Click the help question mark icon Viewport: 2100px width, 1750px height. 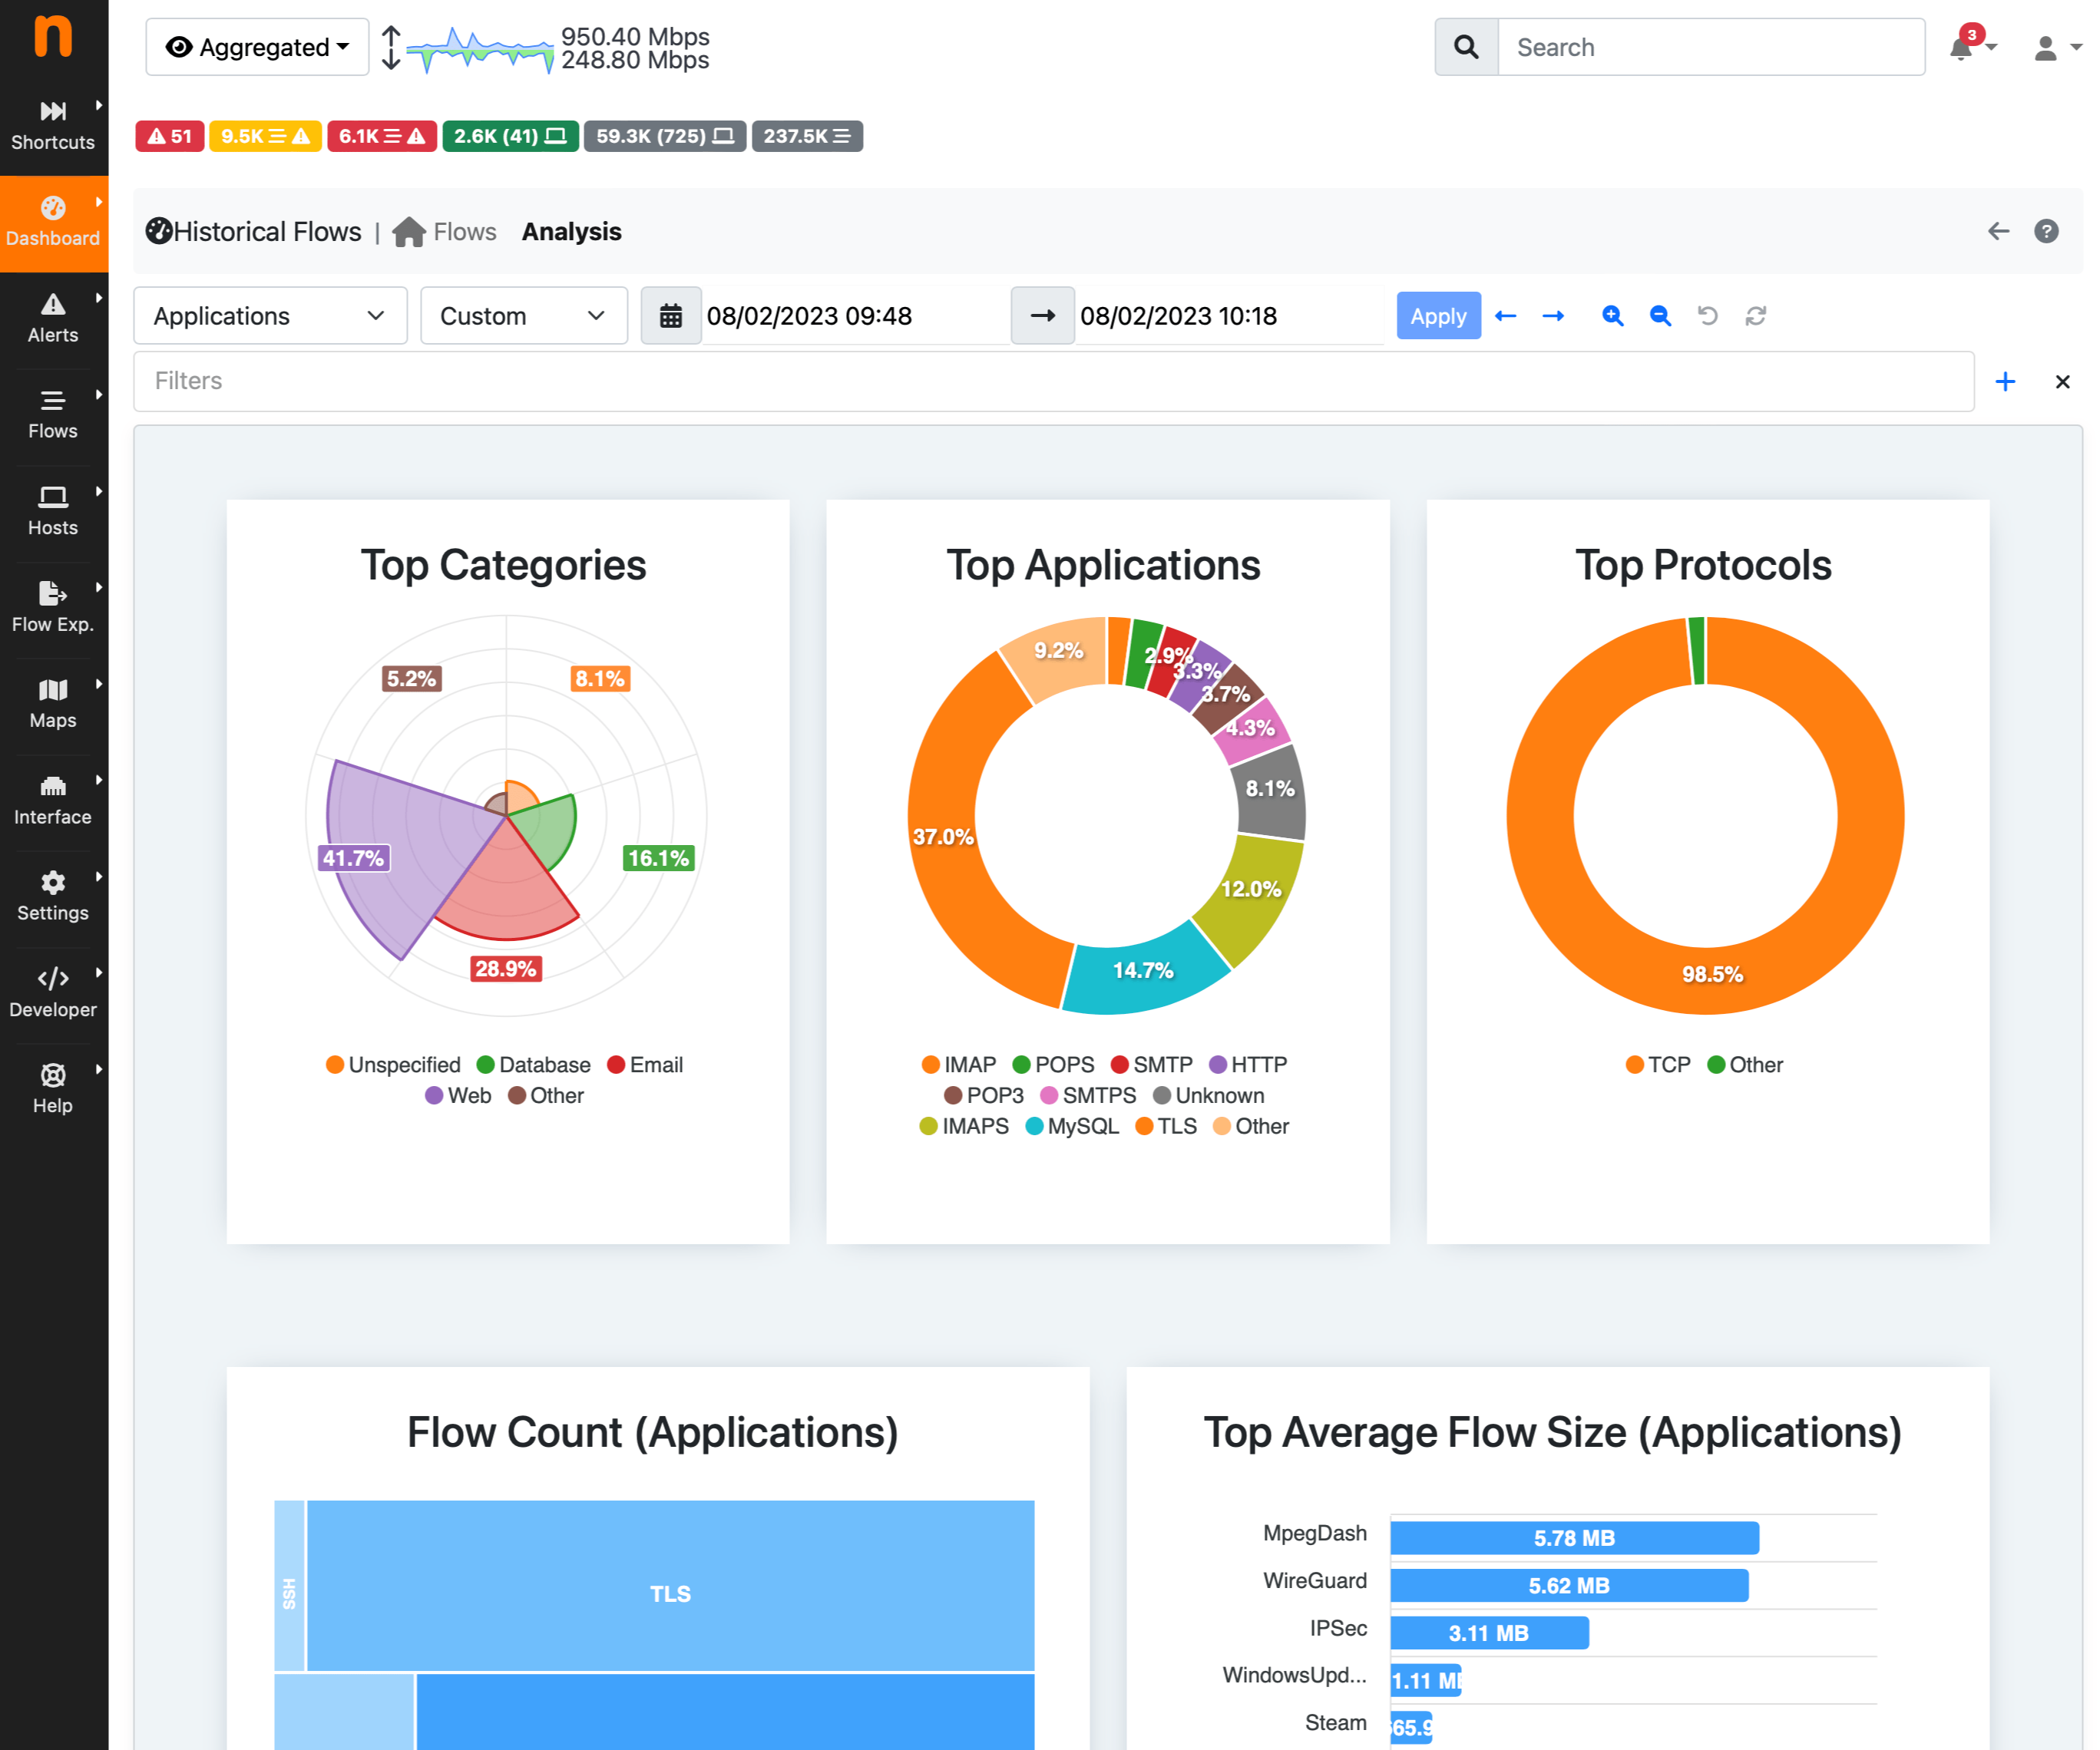pos(2046,231)
